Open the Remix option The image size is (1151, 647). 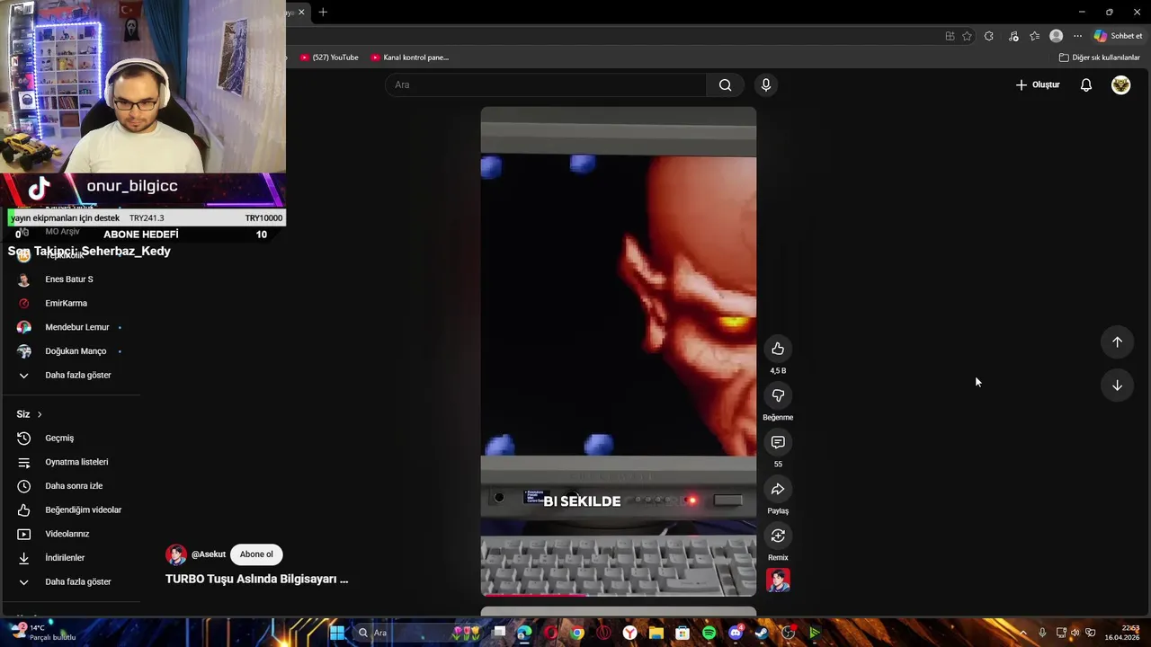point(778,536)
